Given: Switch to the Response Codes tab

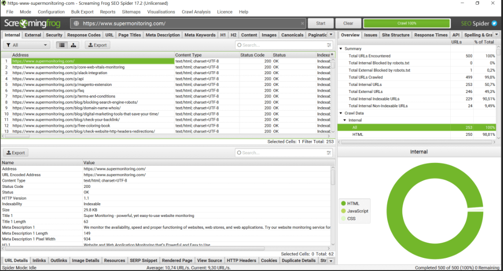Looking at the screenshot, I should pos(84,35).
